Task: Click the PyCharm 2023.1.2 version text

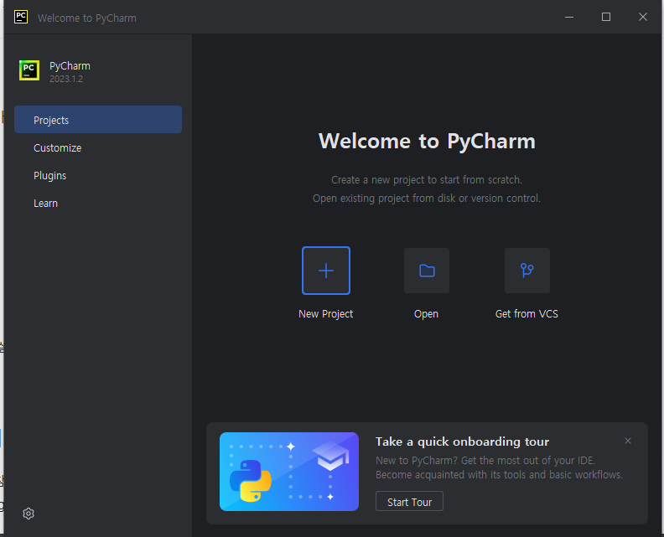Action: tap(66, 79)
